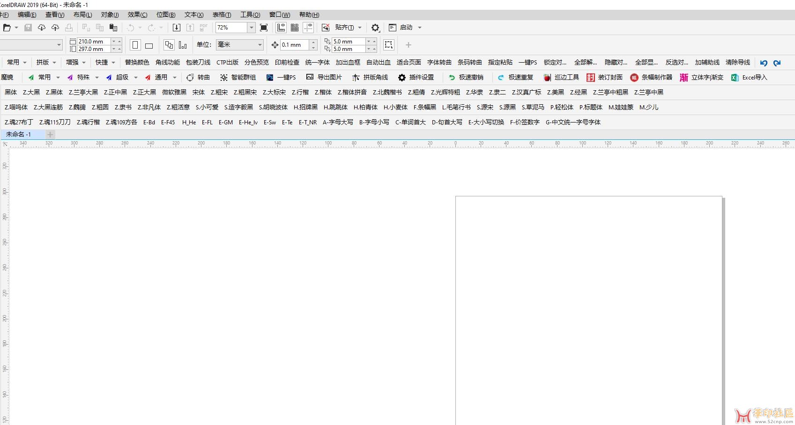795x425 pixels.
Task: Switch to the 未命名 -1 document tab
Action: pos(19,135)
